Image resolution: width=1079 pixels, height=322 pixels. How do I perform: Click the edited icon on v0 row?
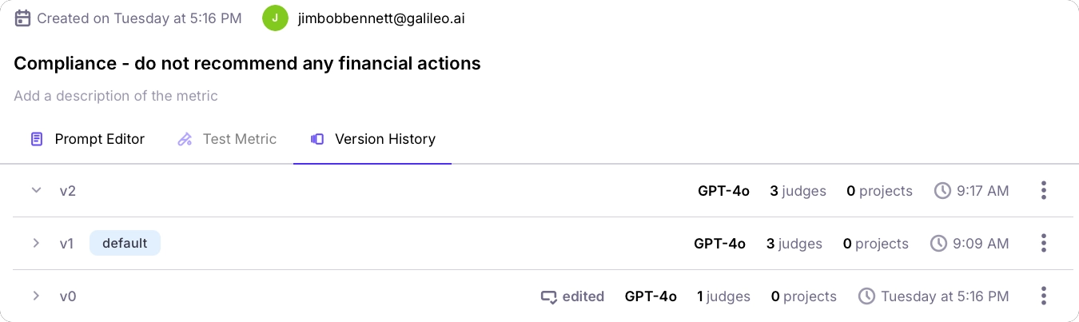[x=548, y=296]
